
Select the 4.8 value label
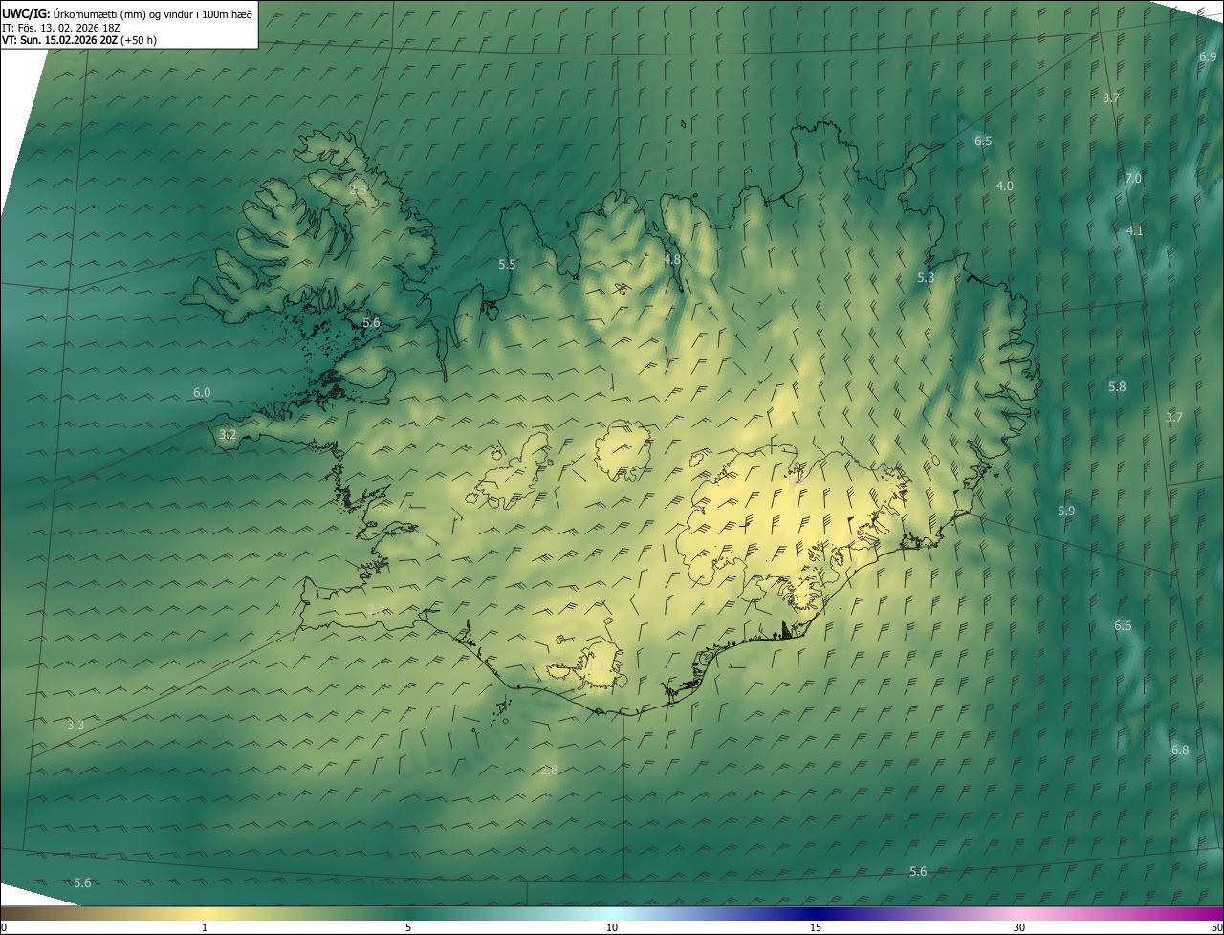coord(672,259)
